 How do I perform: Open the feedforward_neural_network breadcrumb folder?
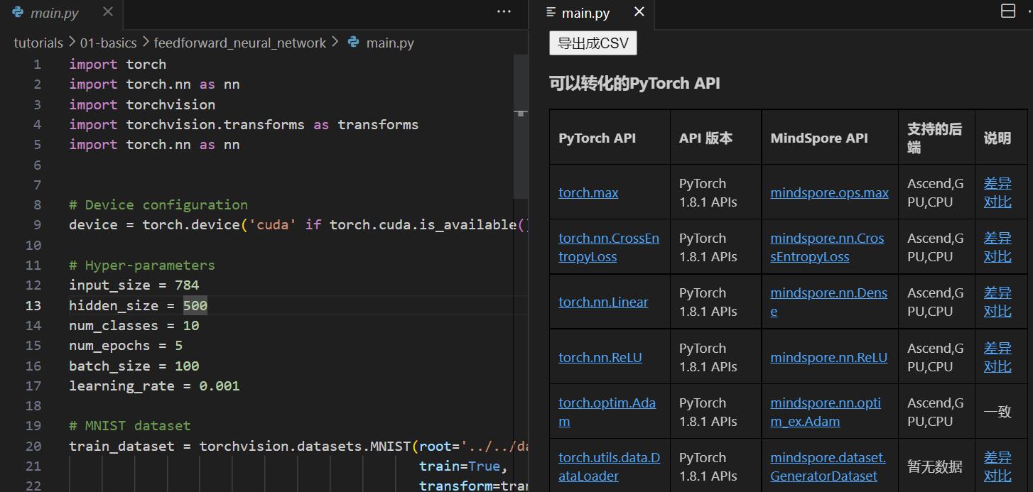pos(240,43)
